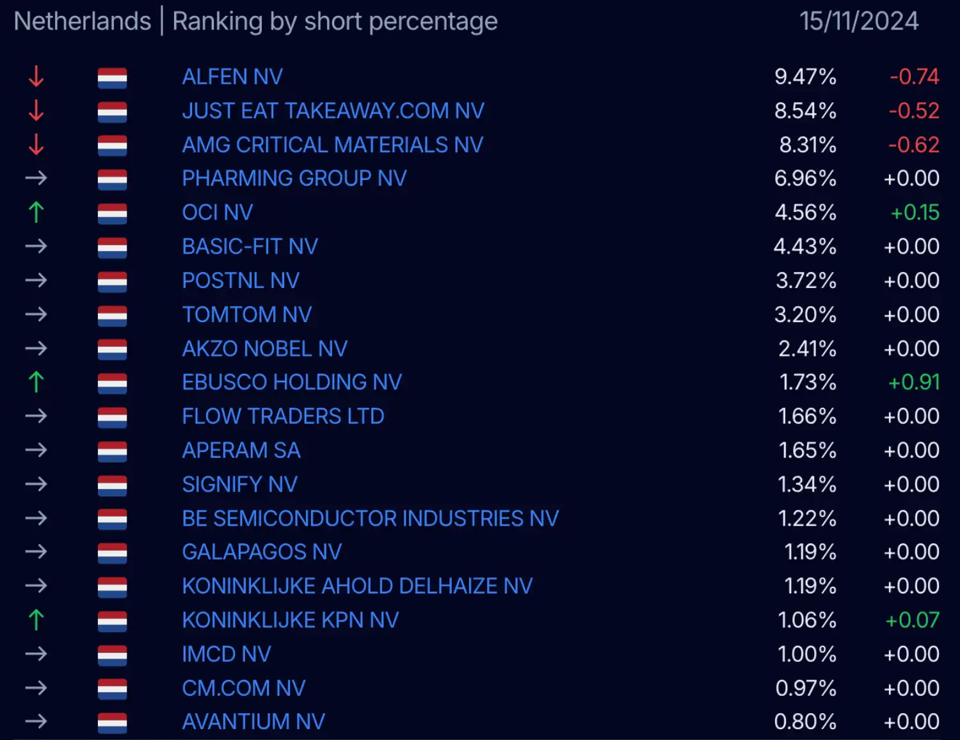Click the +0.91 change value for EBUSCO

914,383
